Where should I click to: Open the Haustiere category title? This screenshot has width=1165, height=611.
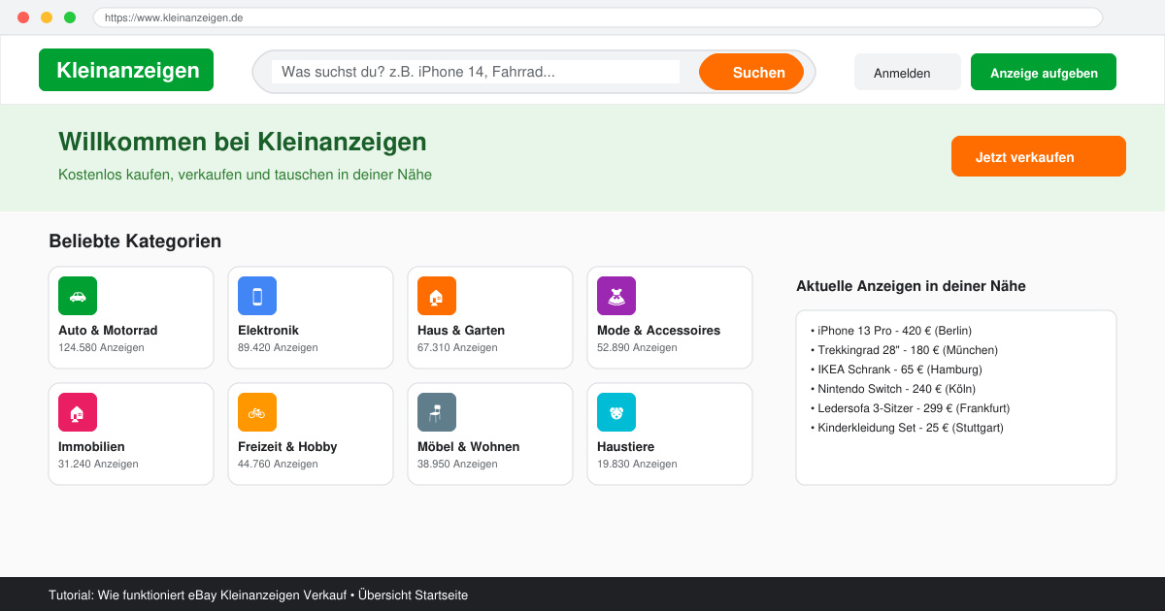pos(625,447)
